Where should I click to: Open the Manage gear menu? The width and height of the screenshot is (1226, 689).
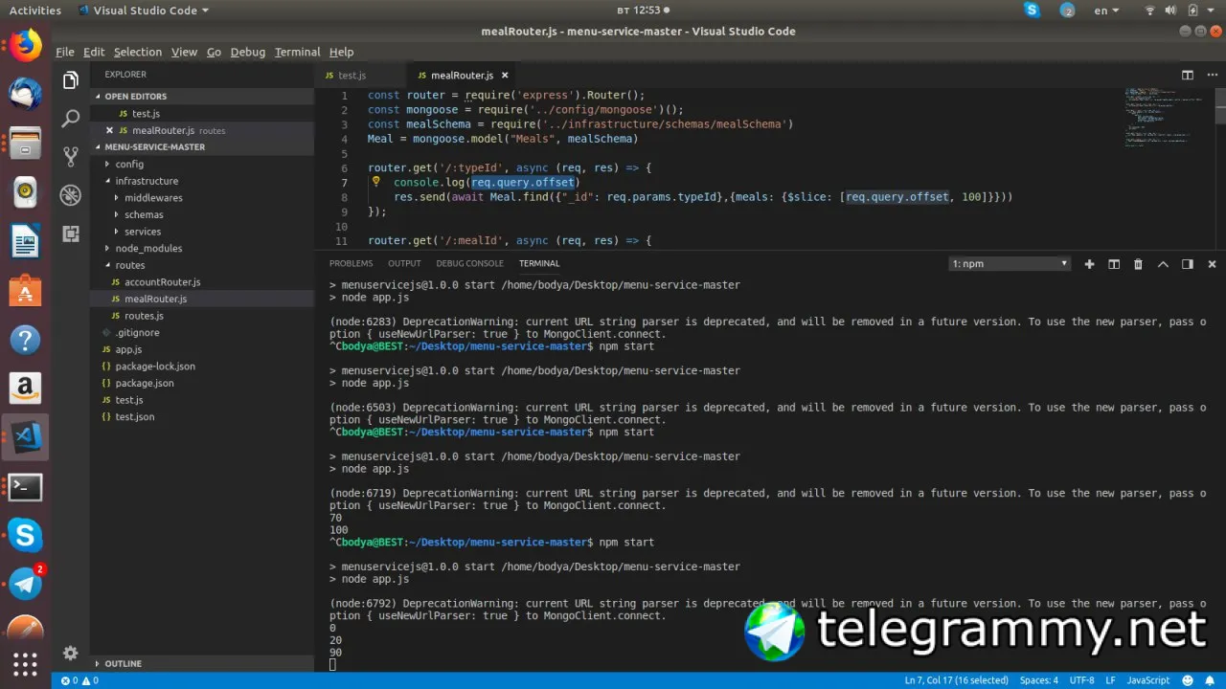point(70,653)
